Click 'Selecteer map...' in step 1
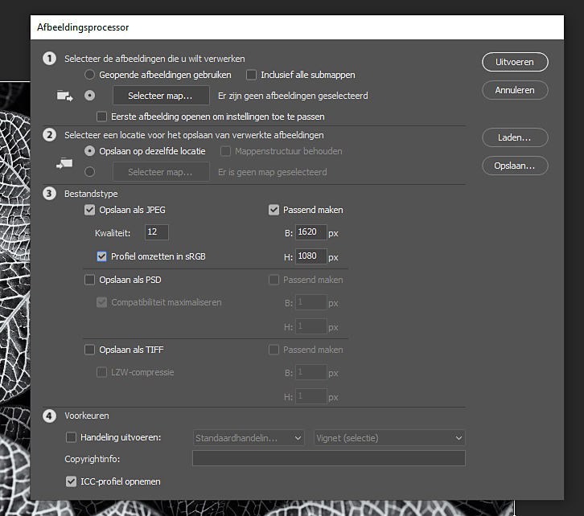 coord(160,96)
